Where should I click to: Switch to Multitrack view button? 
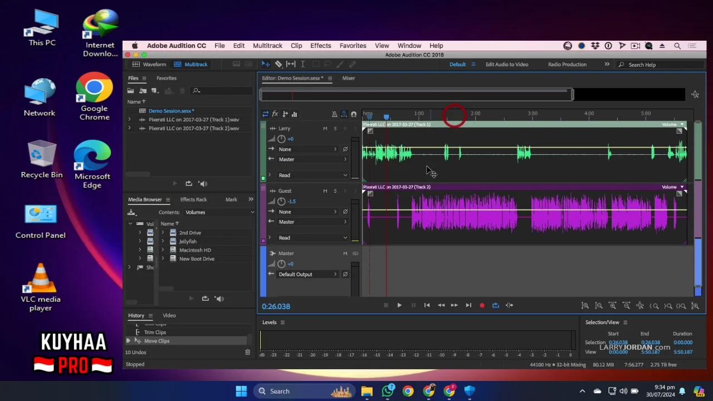pos(191,65)
